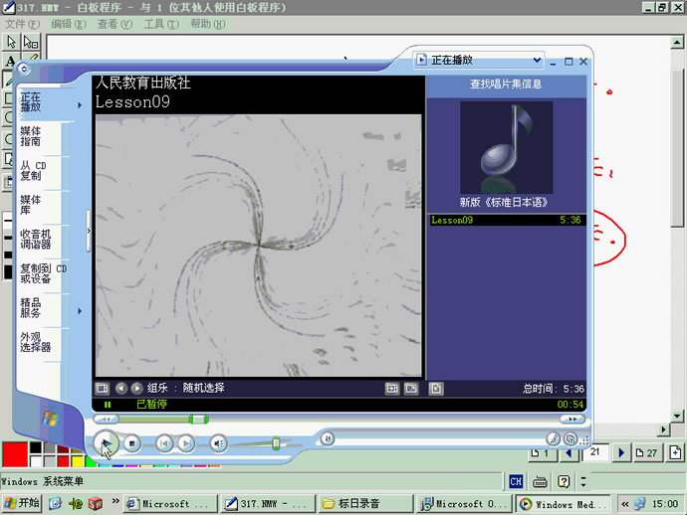
Task: Click the seek bar position handle
Action: pos(198,420)
